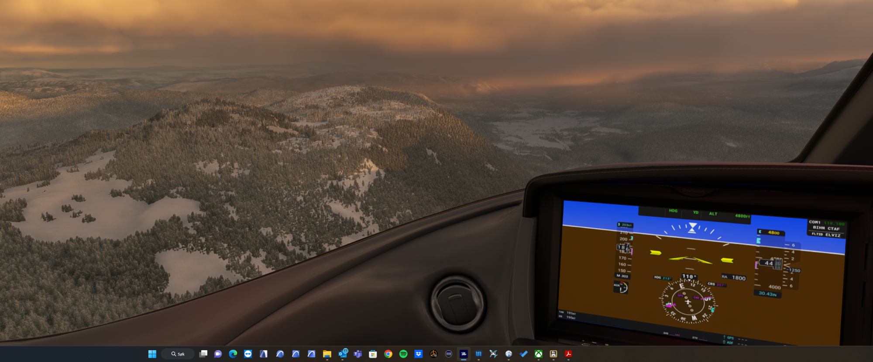This screenshot has height=362, width=873.
Task: Click the HDG 213° heading bug readout
Action: pyautogui.click(x=663, y=278)
